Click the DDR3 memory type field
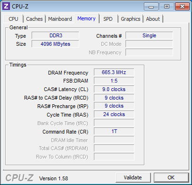 pyautogui.click(x=55, y=35)
